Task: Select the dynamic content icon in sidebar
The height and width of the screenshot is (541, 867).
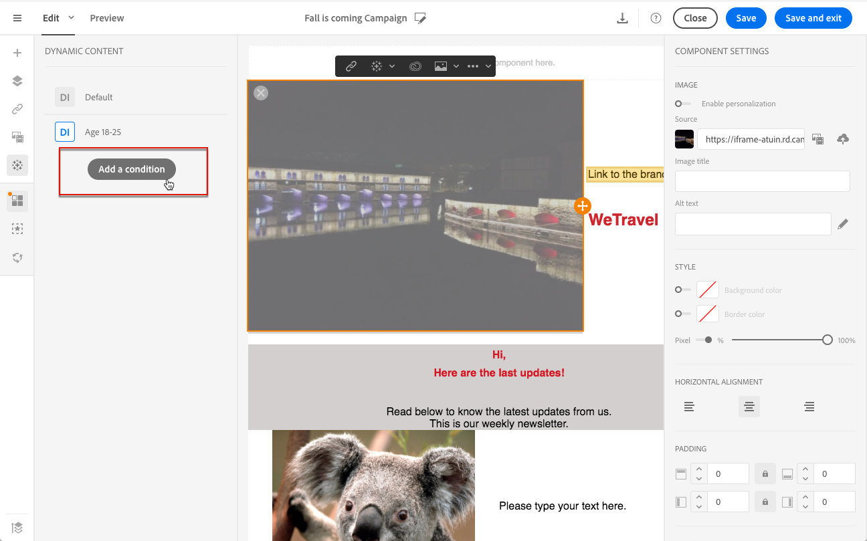Action: point(17,165)
